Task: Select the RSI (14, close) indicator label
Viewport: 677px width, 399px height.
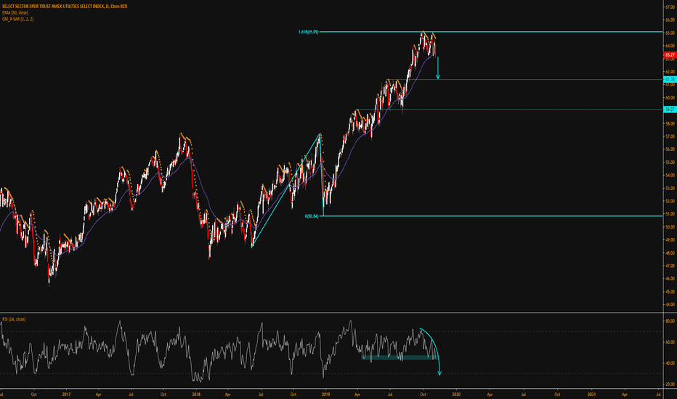Action: [x=14, y=319]
